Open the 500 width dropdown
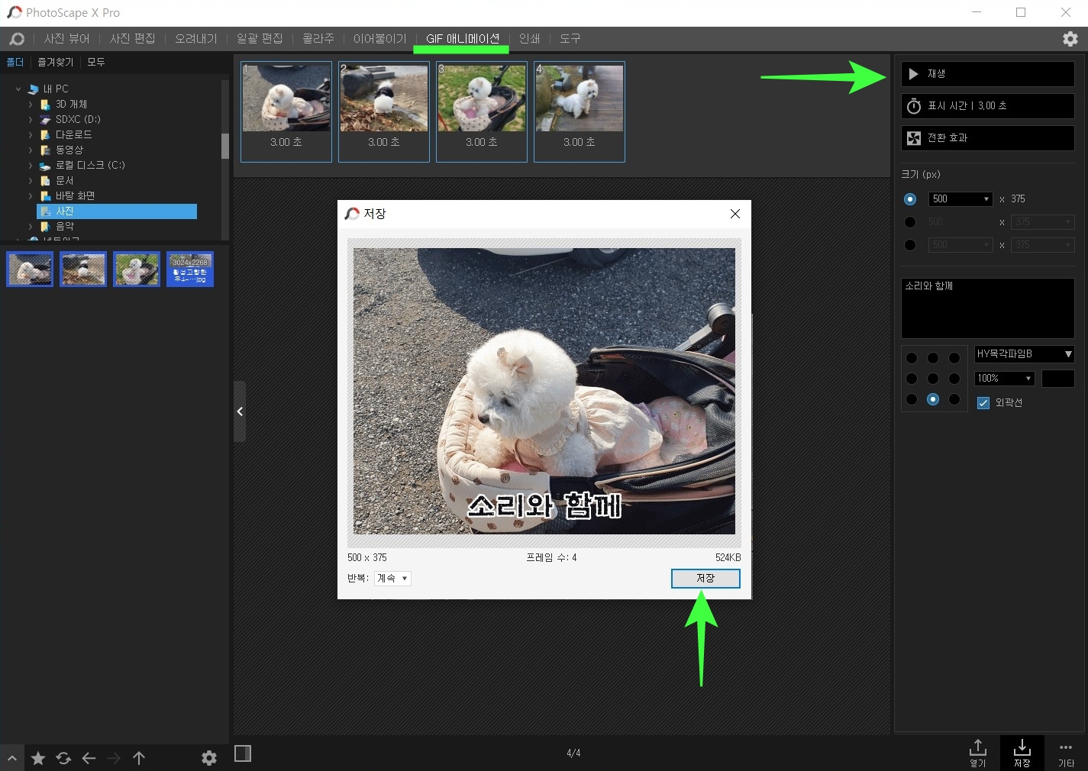1088x771 pixels. [x=960, y=199]
